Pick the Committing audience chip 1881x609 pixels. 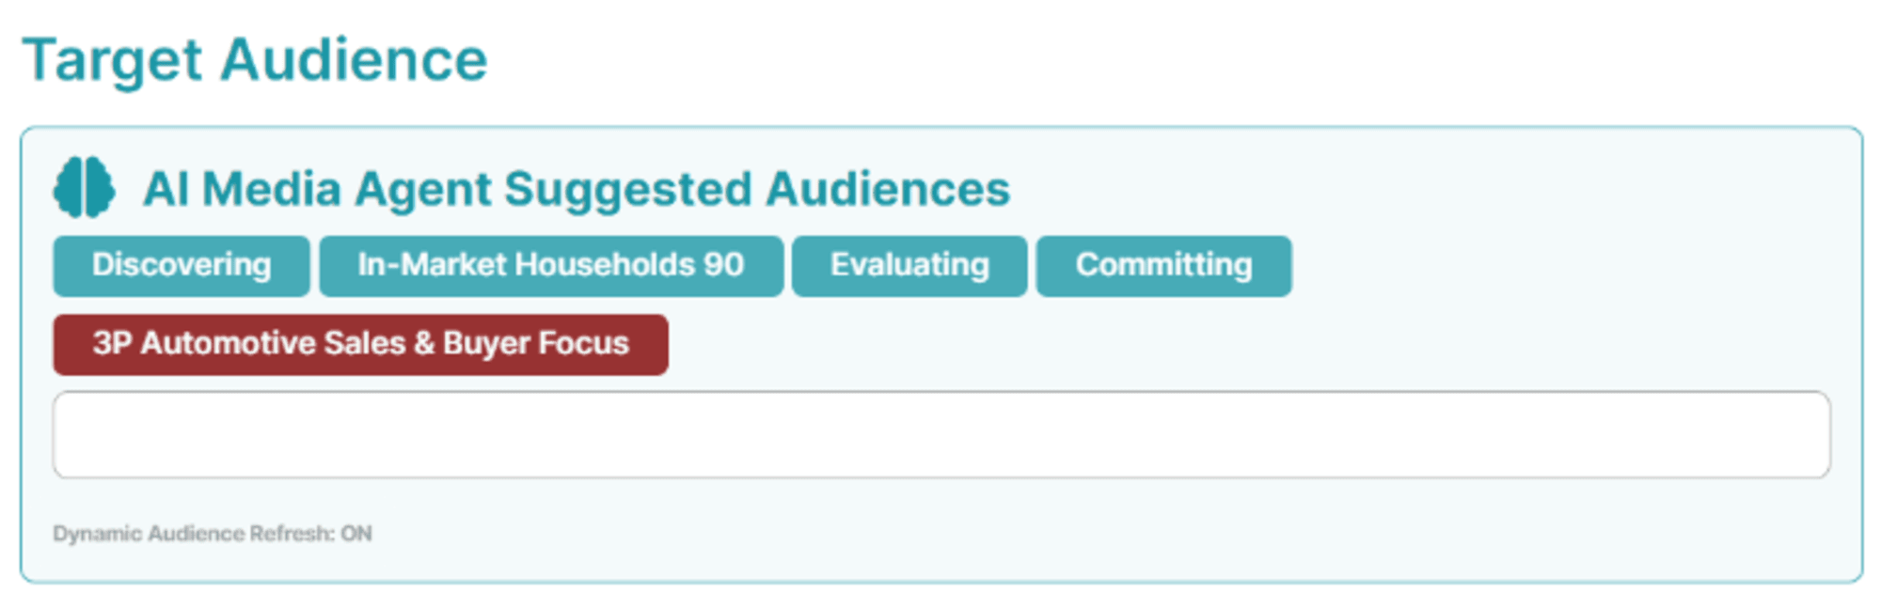(1163, 266)
